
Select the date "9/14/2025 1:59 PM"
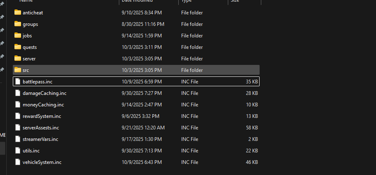pos(142,36)
